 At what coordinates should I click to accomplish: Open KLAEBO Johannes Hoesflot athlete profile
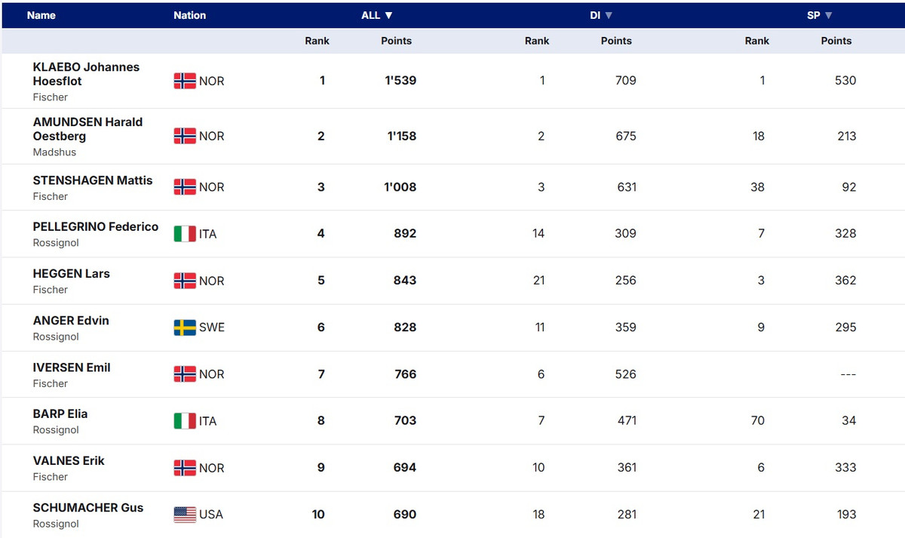[86, 74]
